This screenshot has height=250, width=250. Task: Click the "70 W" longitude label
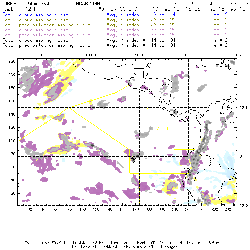coord(237,55)
